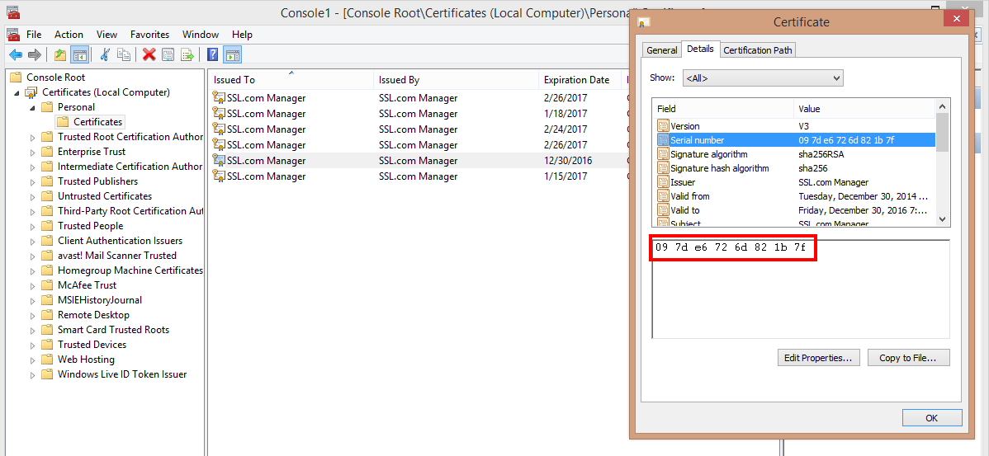Select certificate icon expiring 2/24/2017
This screenshot has width=989, height=456.
pos(219,129)
